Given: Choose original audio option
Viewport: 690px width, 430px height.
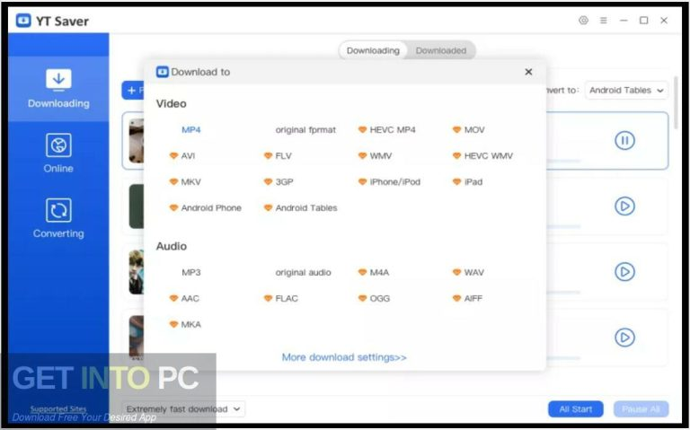Looking at the screenshot, I should pyautogui.click(x=303, y=272).
